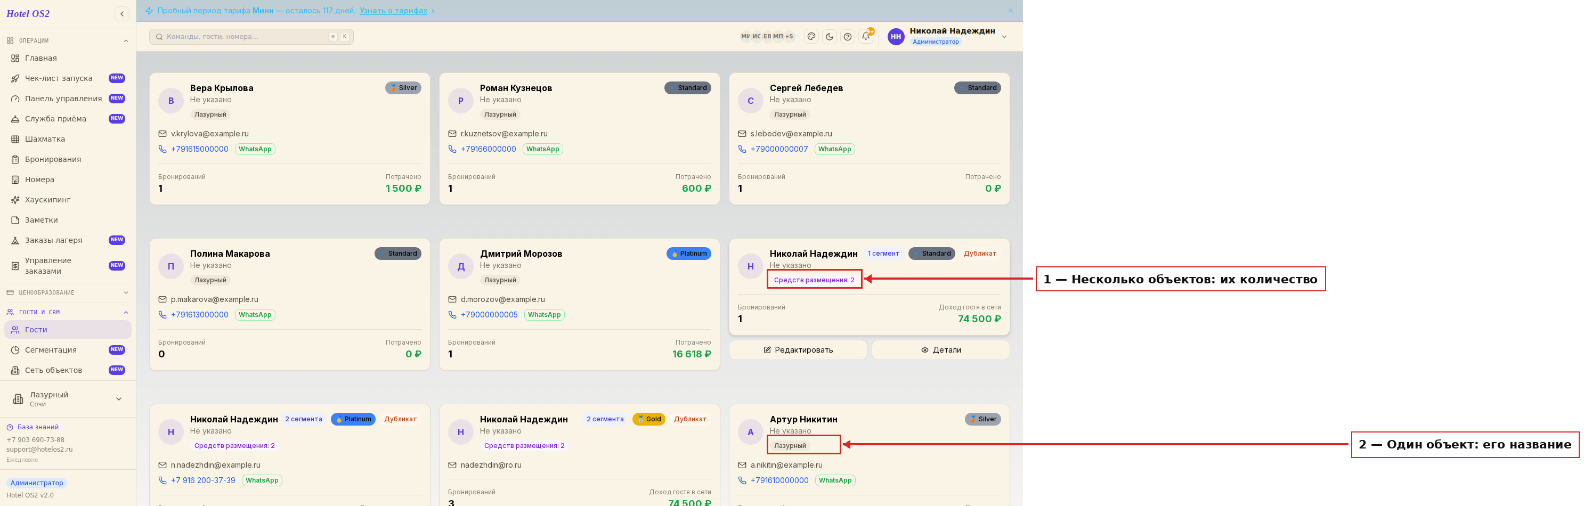Click the phone icon beside +79166000000
The width and height of the screenshot is (1592, 506).
(452, 149)
